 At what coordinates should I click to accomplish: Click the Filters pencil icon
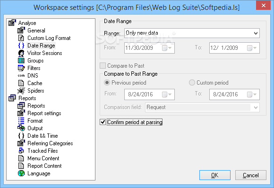pyautogui.click(x=21, y=68)
